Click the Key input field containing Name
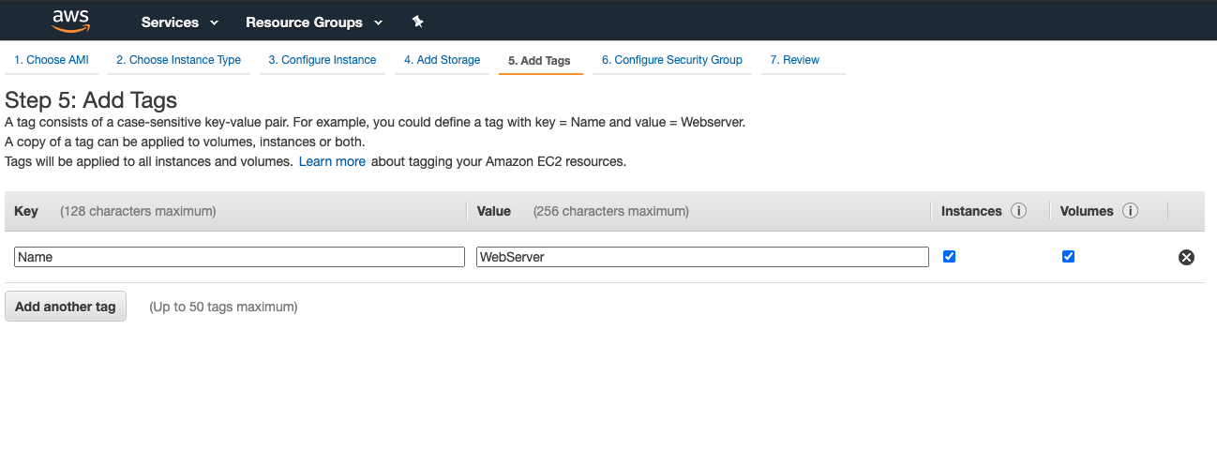This screenshot has width=1217, height=451. pos(239,257)
